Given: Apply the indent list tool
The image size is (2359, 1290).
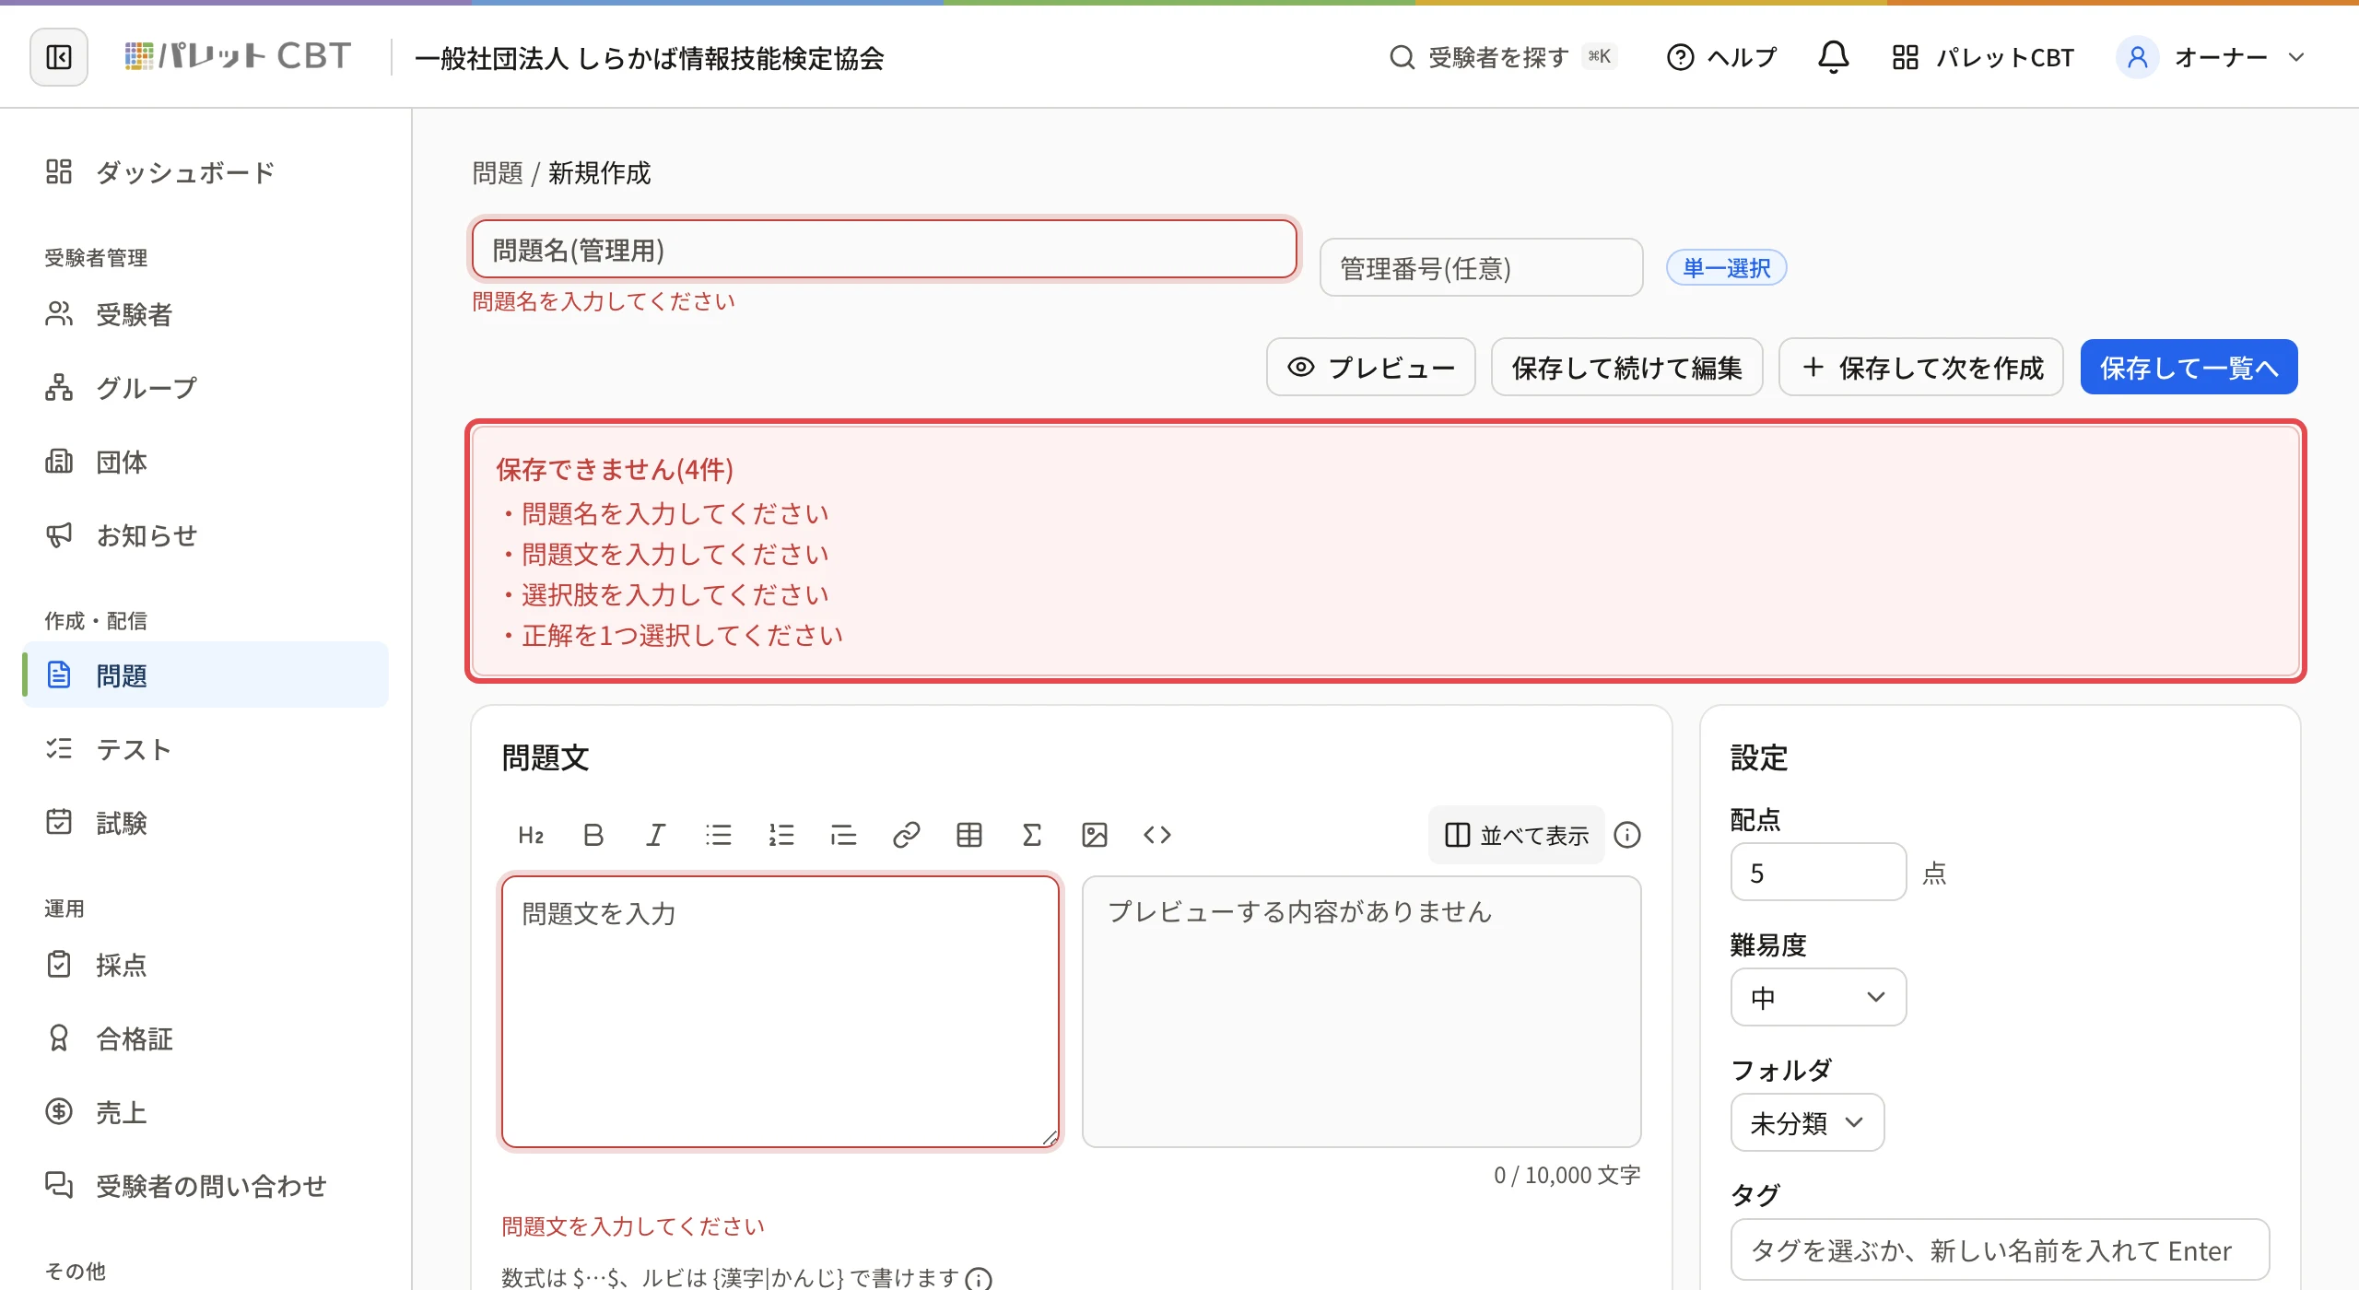Looking at the screenshot, I should [x=843, y=835].
